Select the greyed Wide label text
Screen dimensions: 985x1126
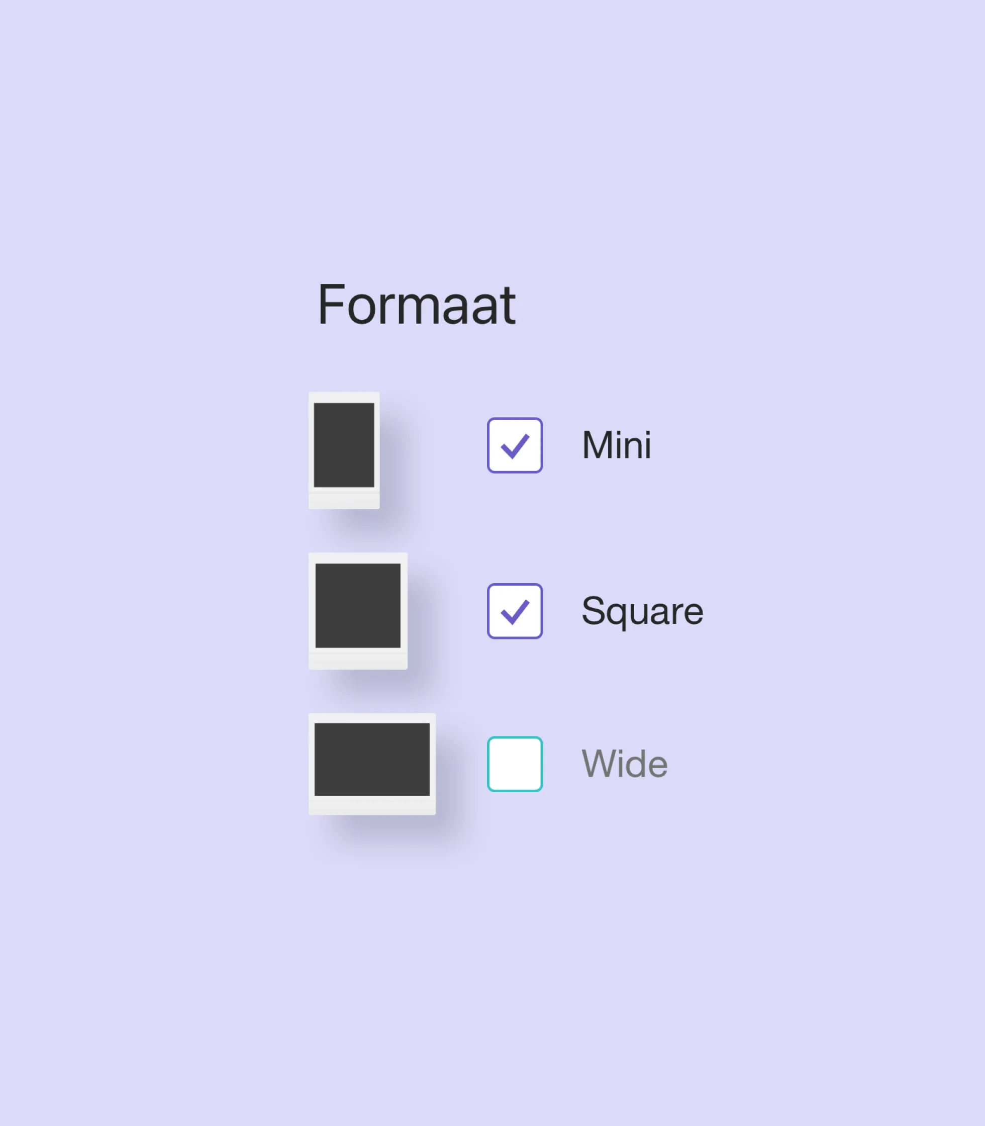coord(624,764)
